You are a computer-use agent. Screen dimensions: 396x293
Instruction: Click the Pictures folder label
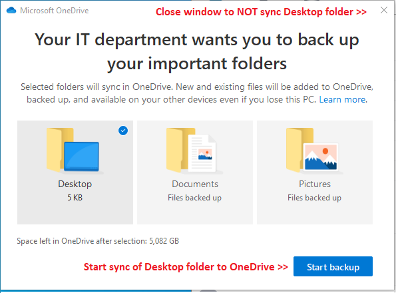tap(315, 184)
